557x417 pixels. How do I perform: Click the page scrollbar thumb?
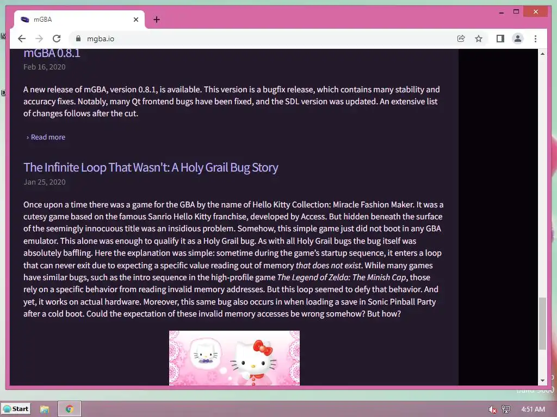coord(542,324)
